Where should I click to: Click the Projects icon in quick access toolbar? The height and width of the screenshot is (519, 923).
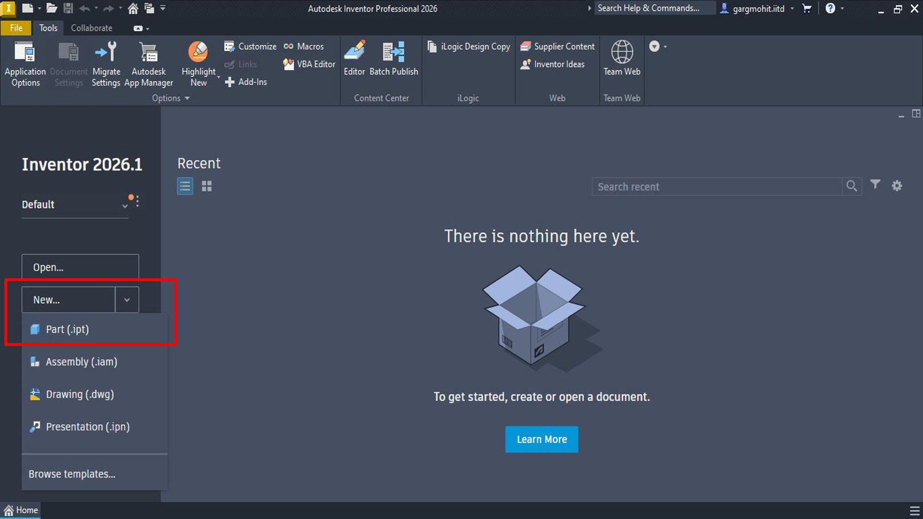pos(149,8)
